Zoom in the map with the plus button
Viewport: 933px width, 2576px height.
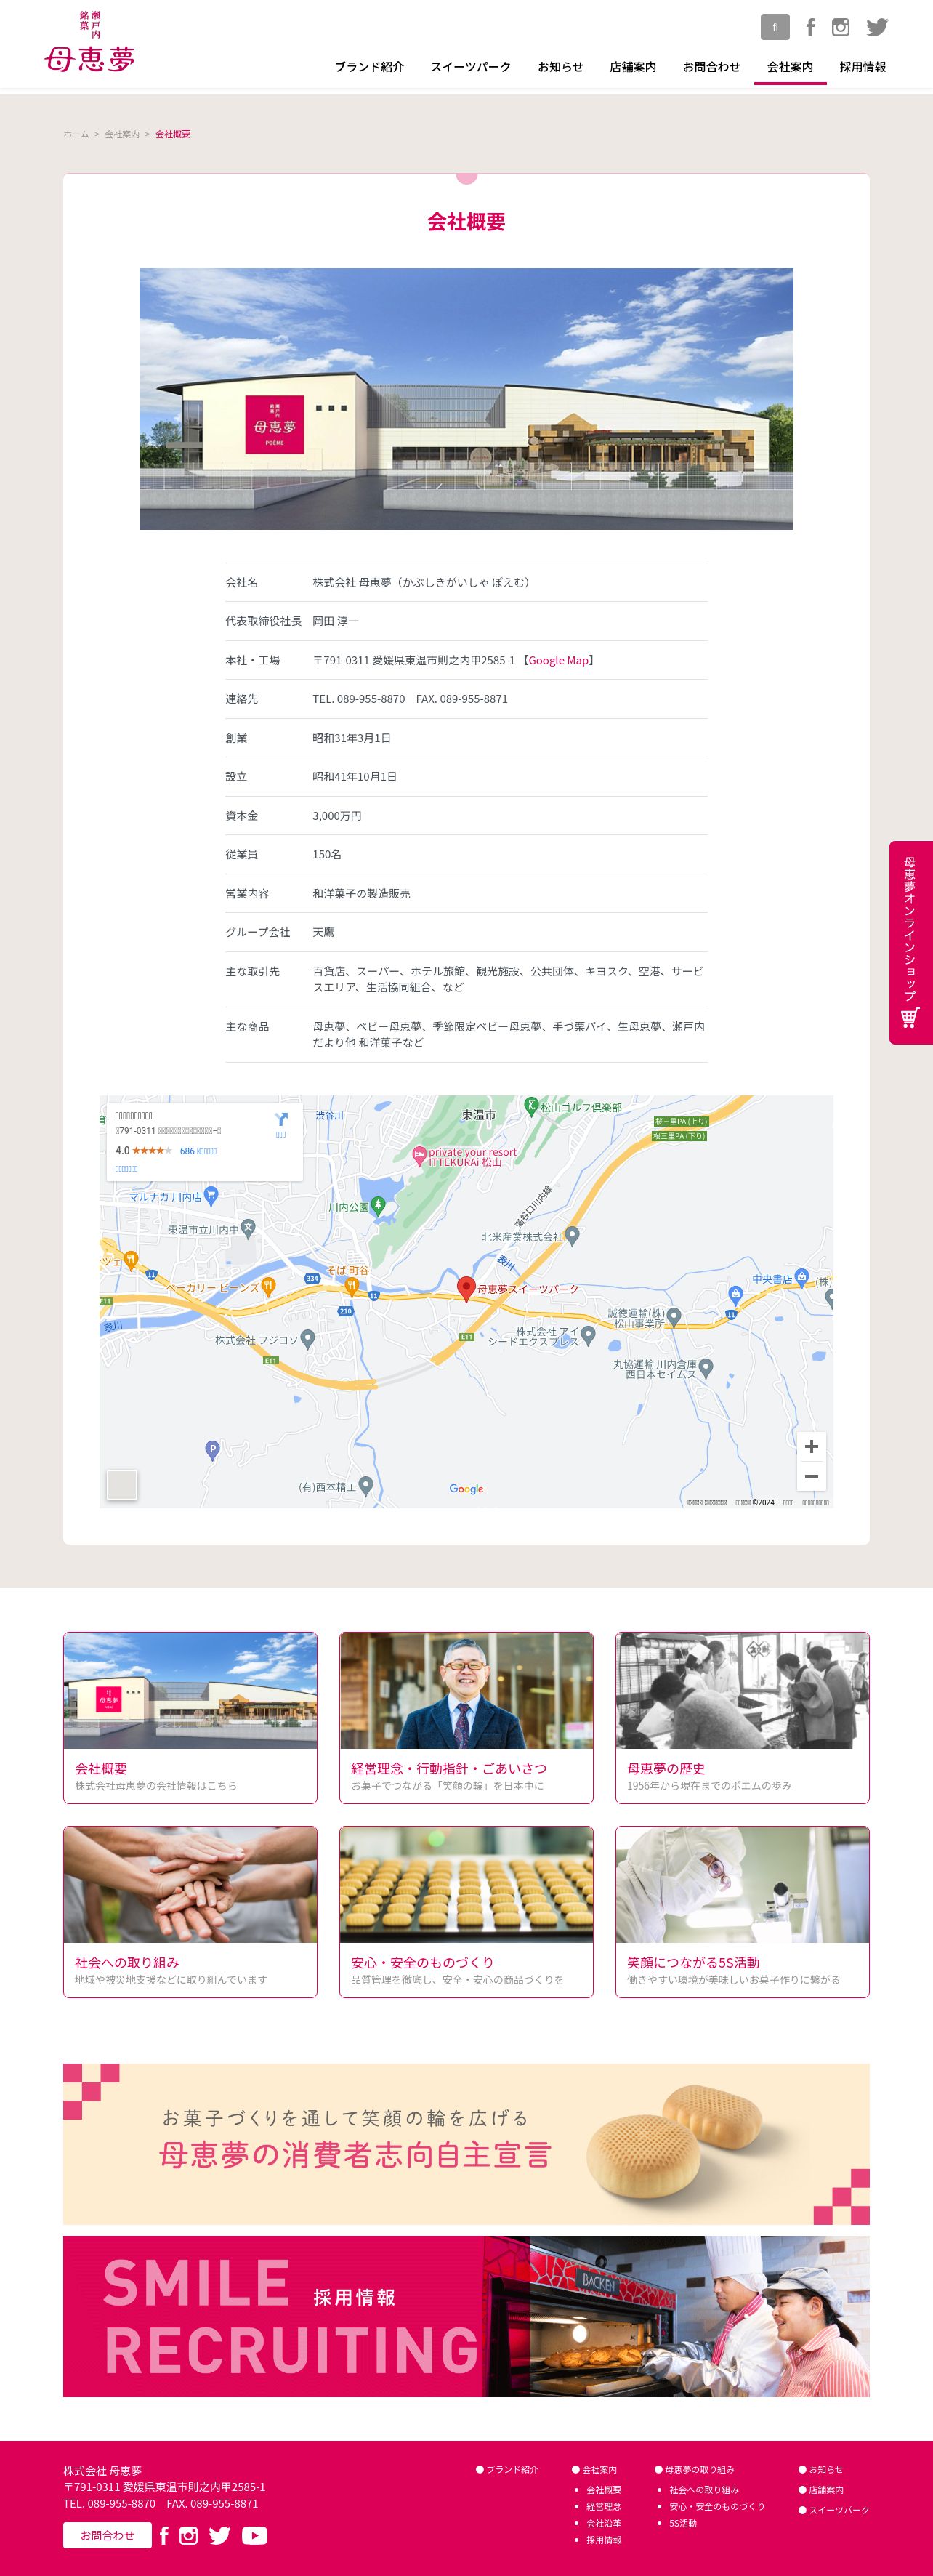[x=811, y=1446]
